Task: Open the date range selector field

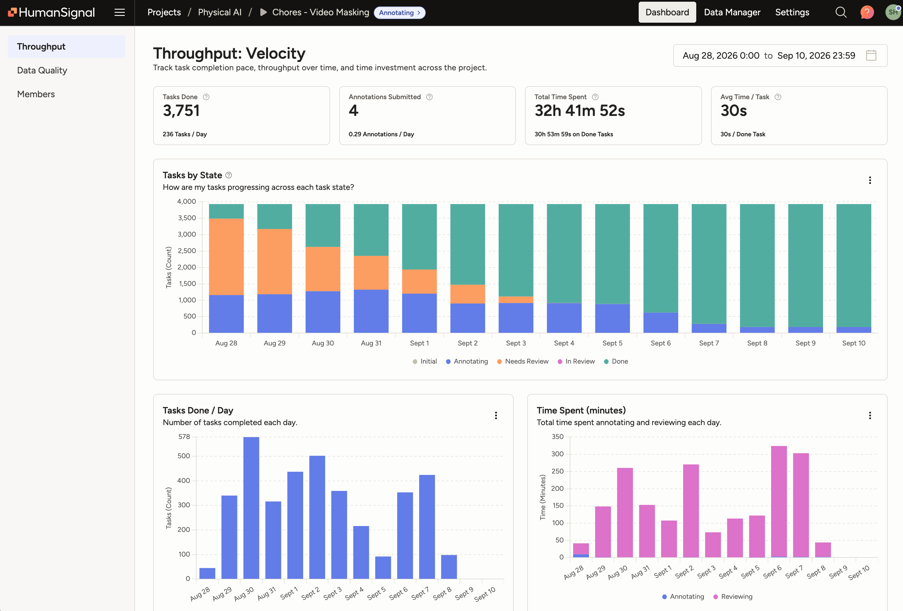Action: pyautogui.click(x=780, y=56)
